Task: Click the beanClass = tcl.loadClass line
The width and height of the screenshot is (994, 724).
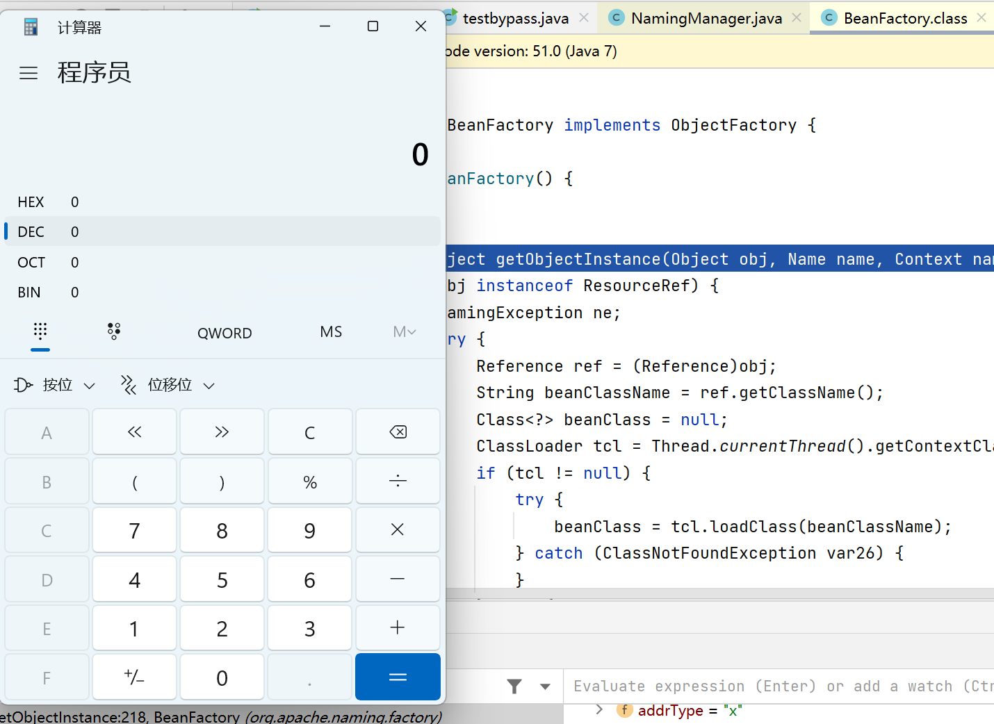Action: [752, 527]
